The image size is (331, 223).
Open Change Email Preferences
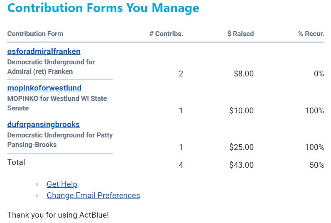(x=93, y=196)
